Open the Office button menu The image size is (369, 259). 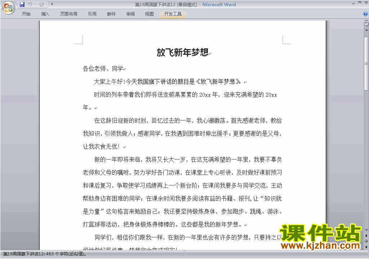[x=8, y=8]
